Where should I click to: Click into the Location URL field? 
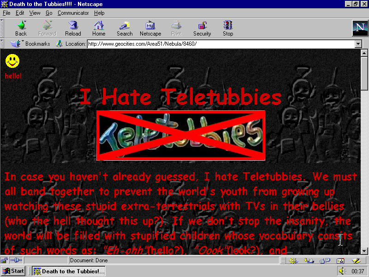point(221,44)
